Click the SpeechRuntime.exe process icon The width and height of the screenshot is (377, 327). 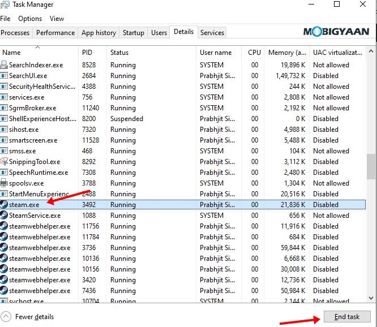point(4,173)
